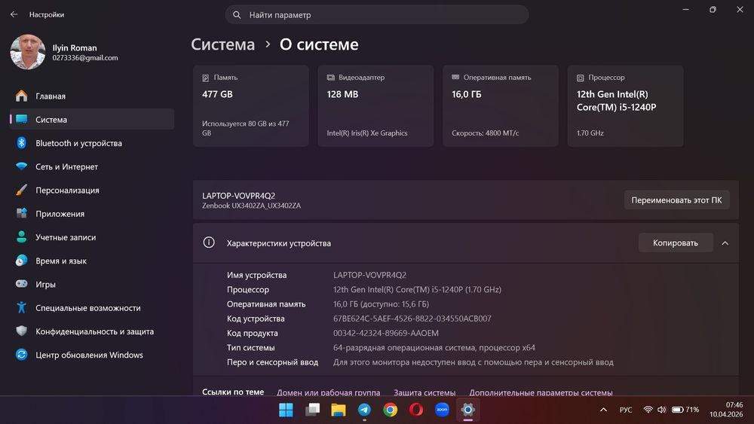Image resolution: width=754 pixels, height=424 pixels.
Task: Open Главная in settings sidebar
Action: 92,96
